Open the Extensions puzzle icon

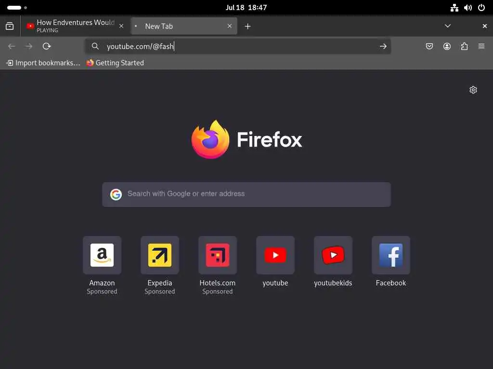pos(464,47)
